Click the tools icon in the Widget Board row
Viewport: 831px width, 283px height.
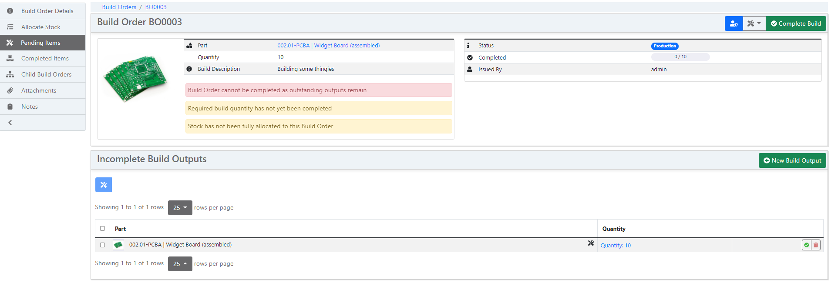coord(591,243)
